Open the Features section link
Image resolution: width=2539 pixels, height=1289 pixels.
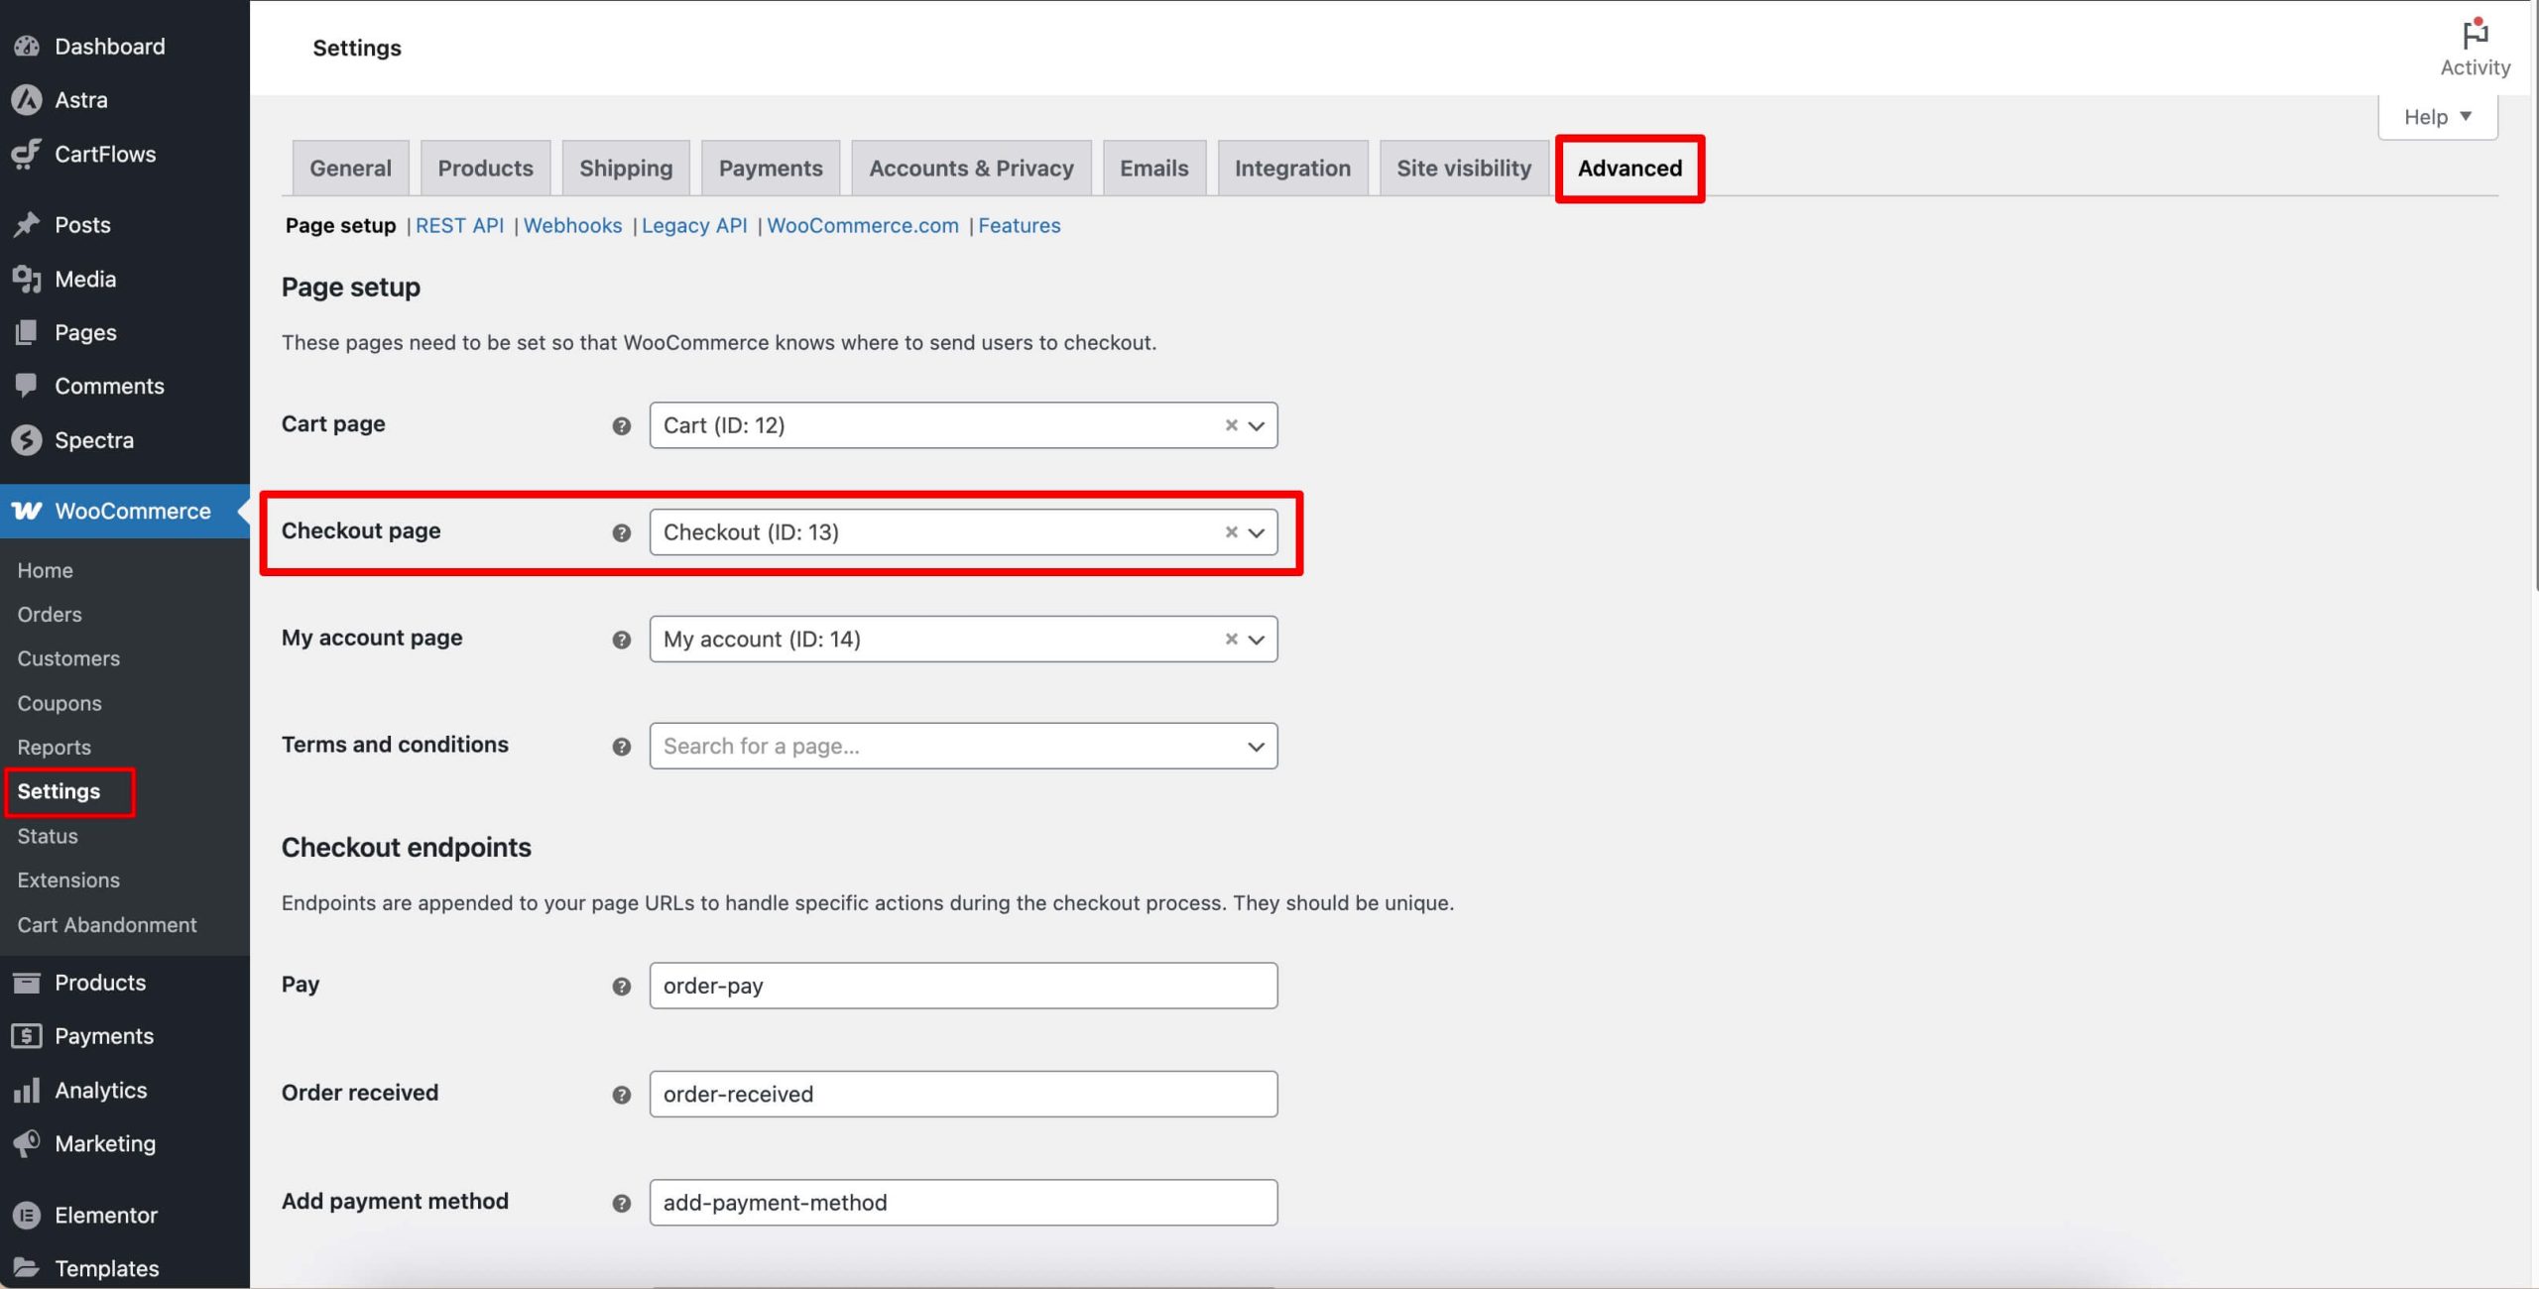1020,226
